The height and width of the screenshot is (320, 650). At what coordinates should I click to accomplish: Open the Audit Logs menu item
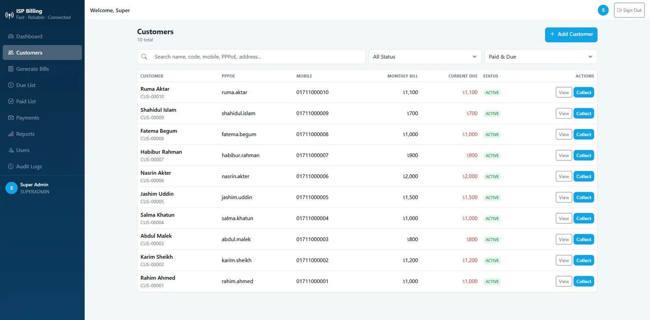(x=42, y=166)
